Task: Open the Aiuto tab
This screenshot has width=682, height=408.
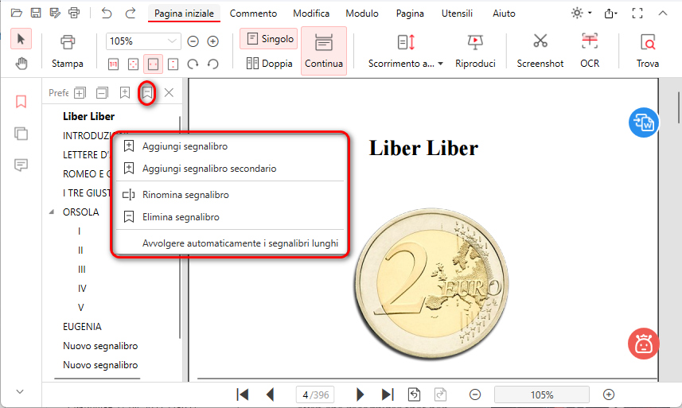Action: pyautogui.click(x=504, y=14)
